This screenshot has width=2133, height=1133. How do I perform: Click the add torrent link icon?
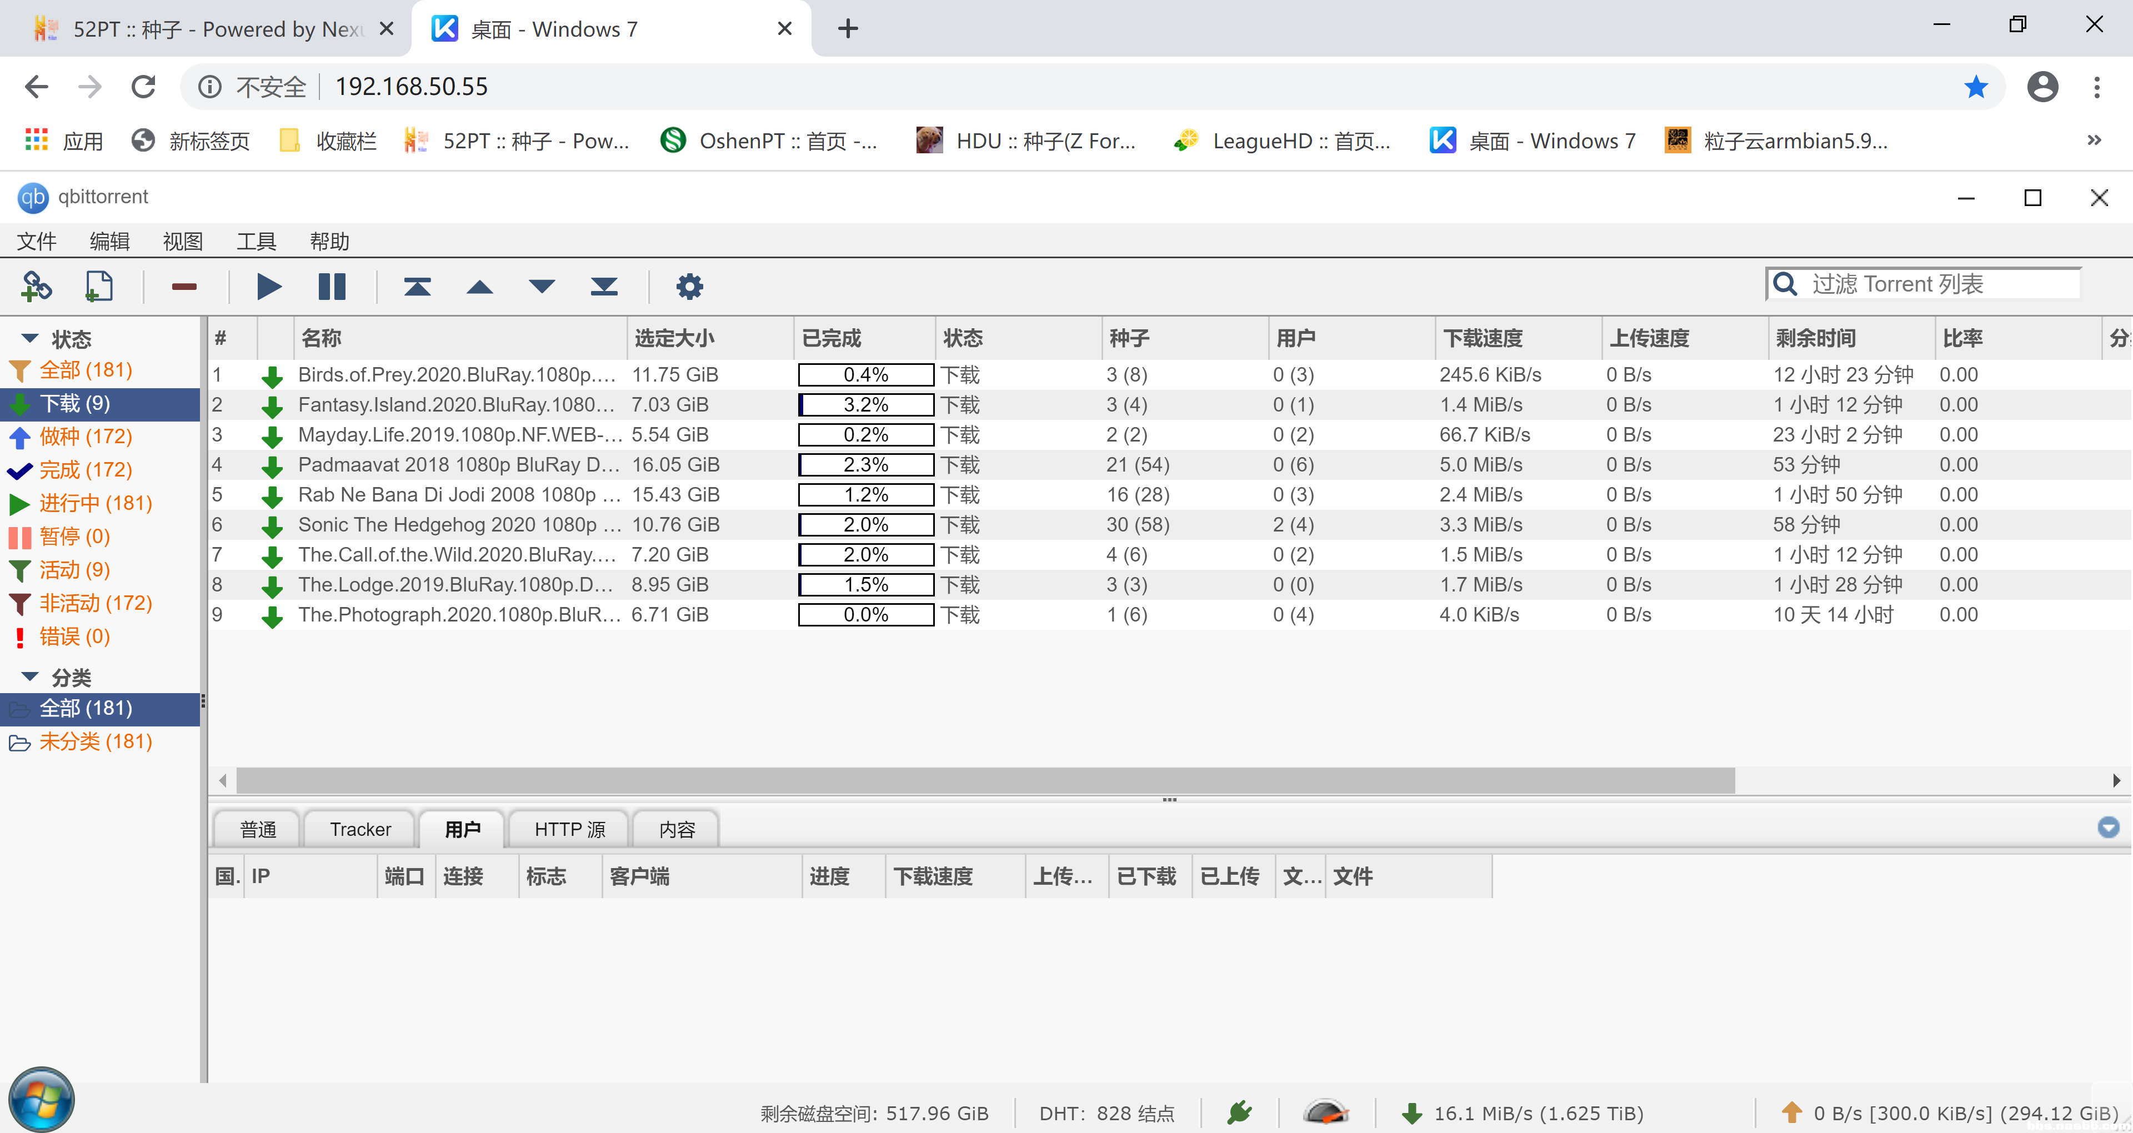36,287
